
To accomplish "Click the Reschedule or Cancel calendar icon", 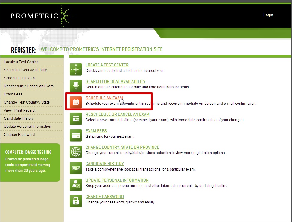I will (x=76, y=119).
